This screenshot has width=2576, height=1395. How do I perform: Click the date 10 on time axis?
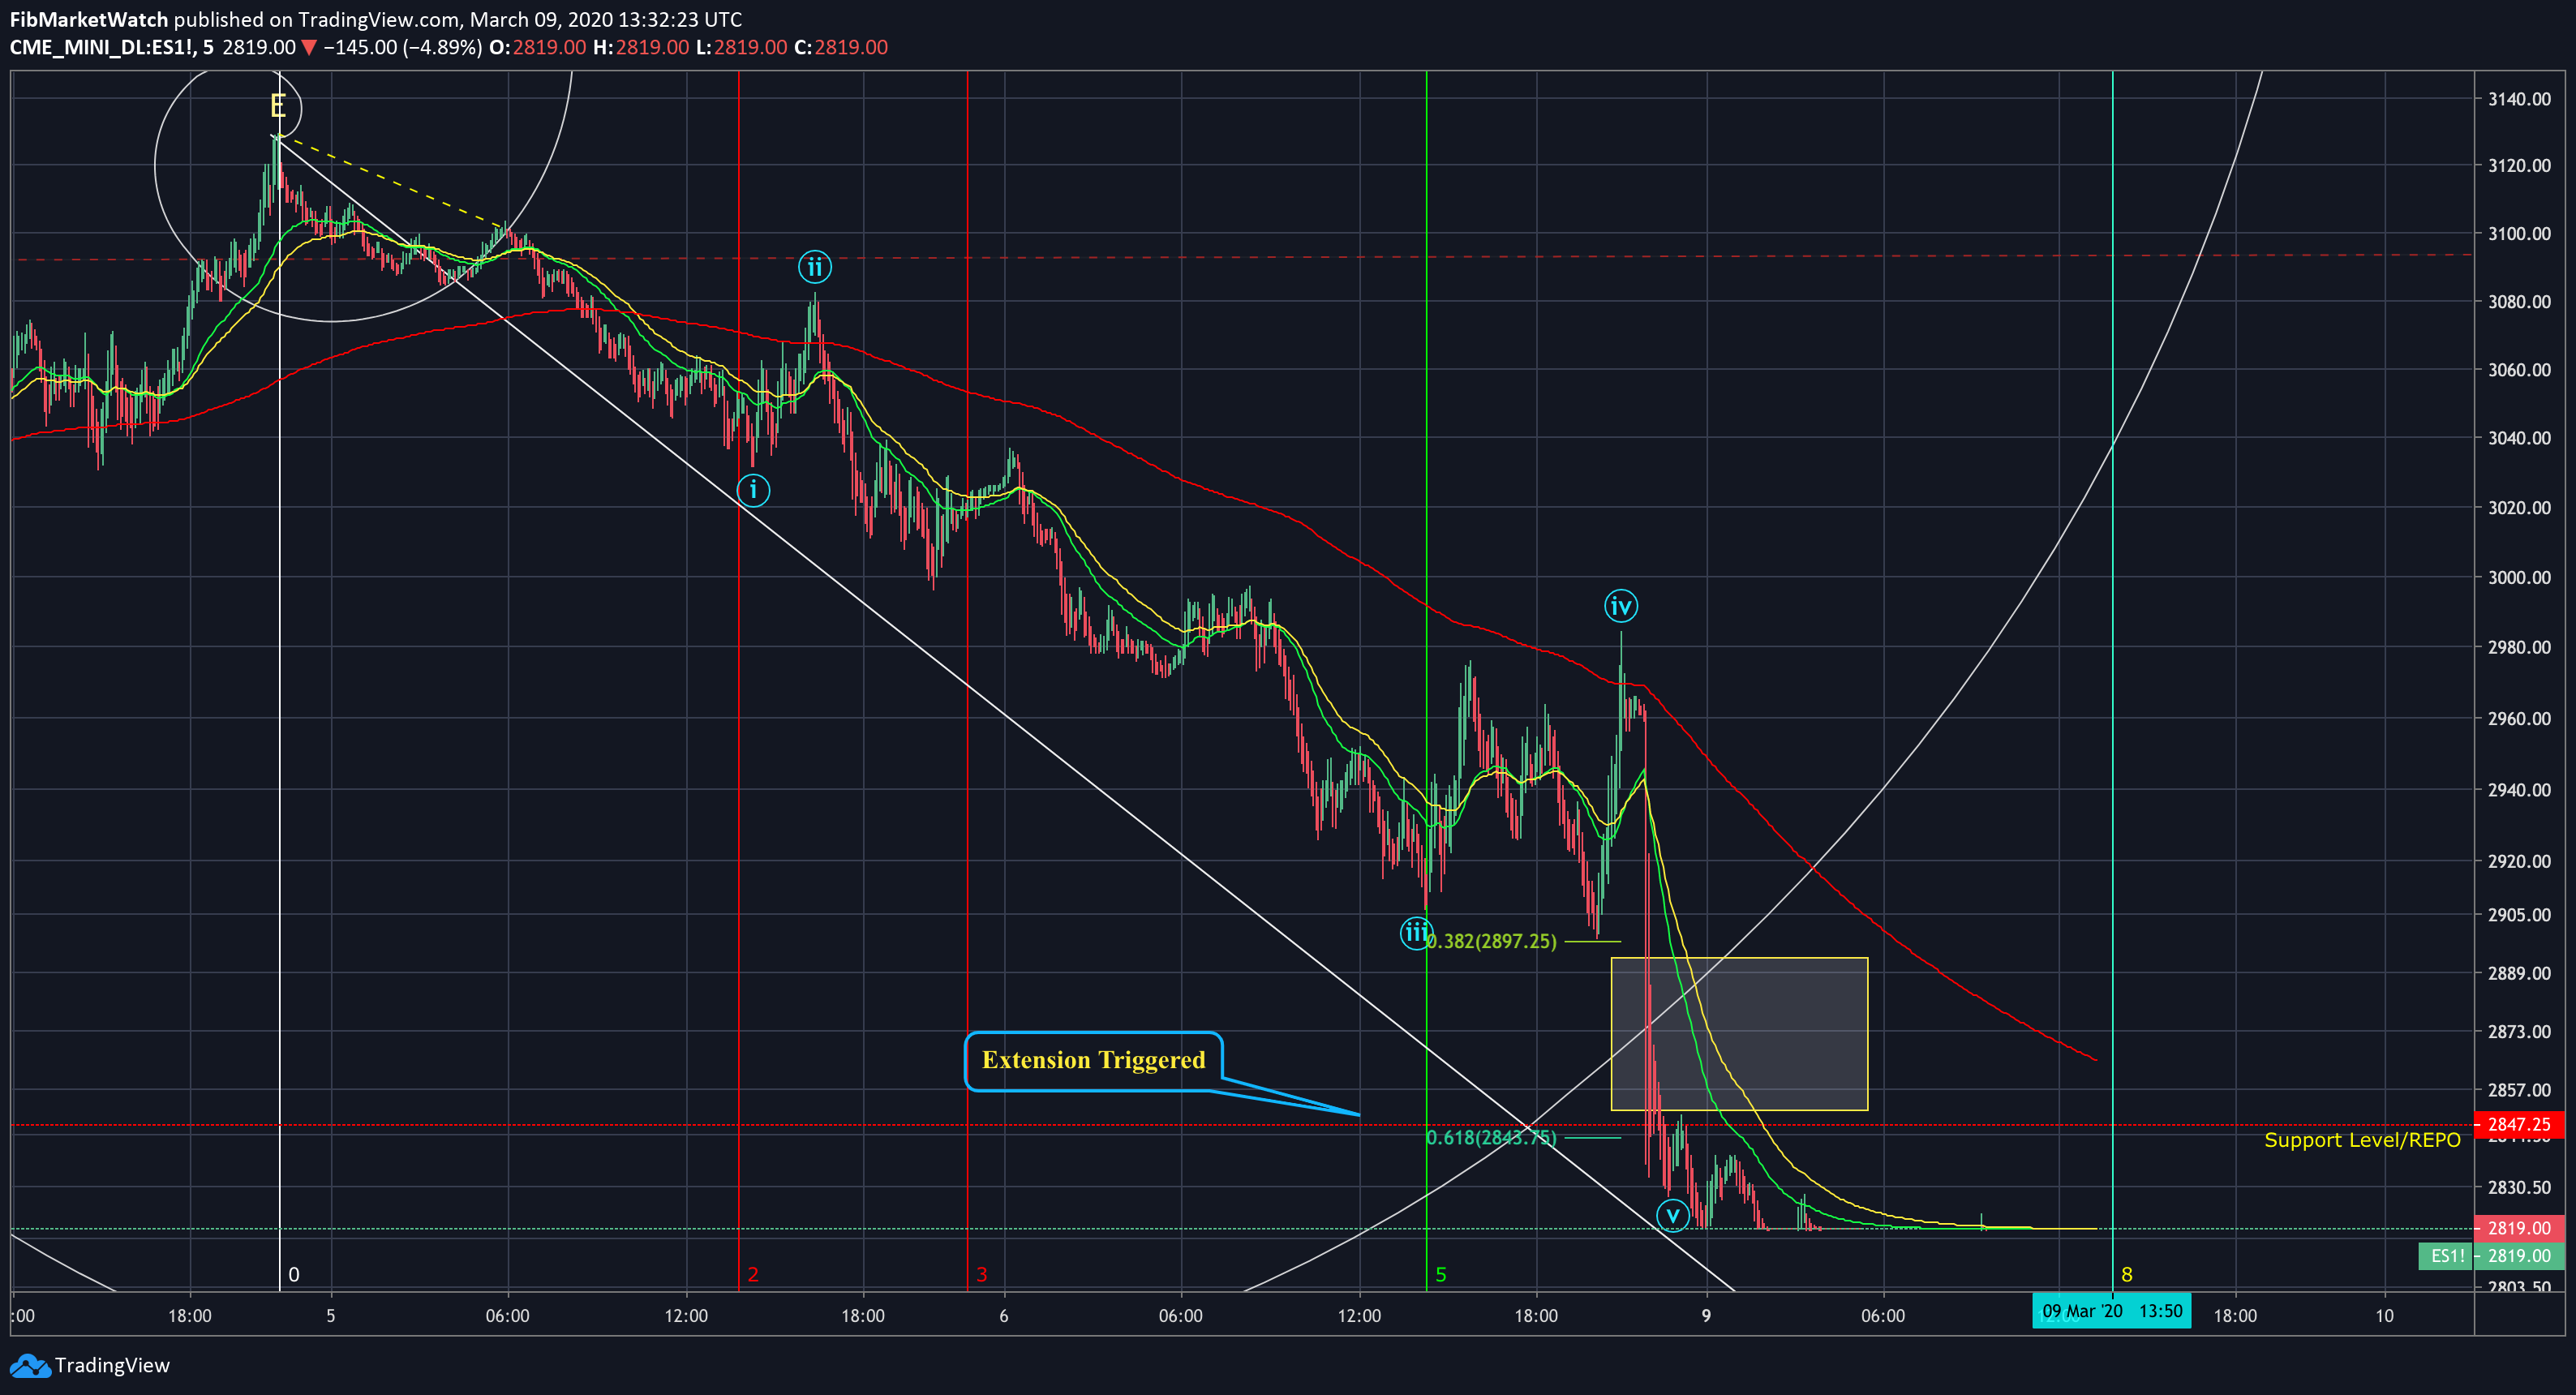point(2384,1315)
